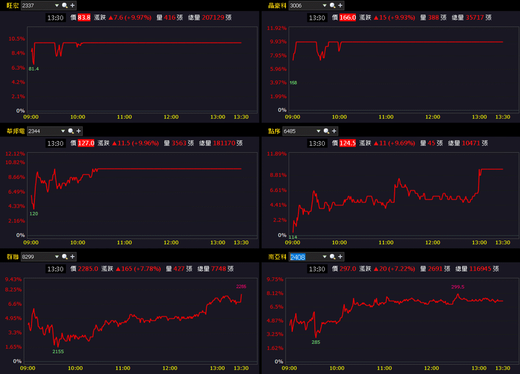Image resolution: width=520 pixels, height=374 pixels.
Task: Click the plus icon next to 群聯 8299
Action: click(x=73, y=257)
